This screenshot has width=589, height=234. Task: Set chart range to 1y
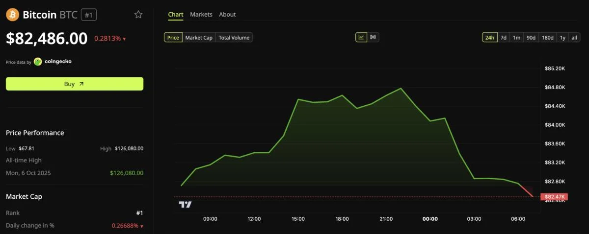[x=562, y=38]
